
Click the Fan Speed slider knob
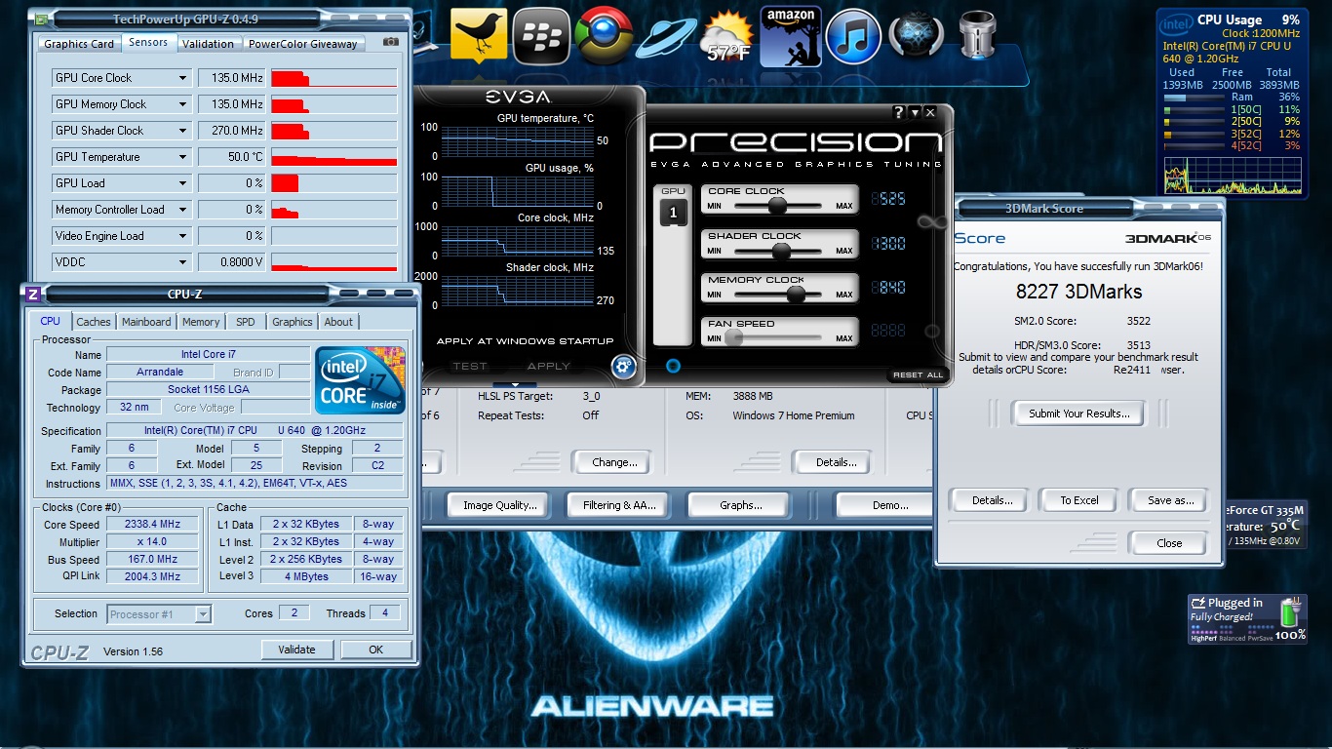tap(734, 338)
